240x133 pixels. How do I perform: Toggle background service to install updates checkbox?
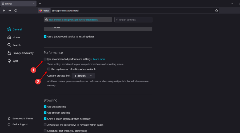point(45,36)
